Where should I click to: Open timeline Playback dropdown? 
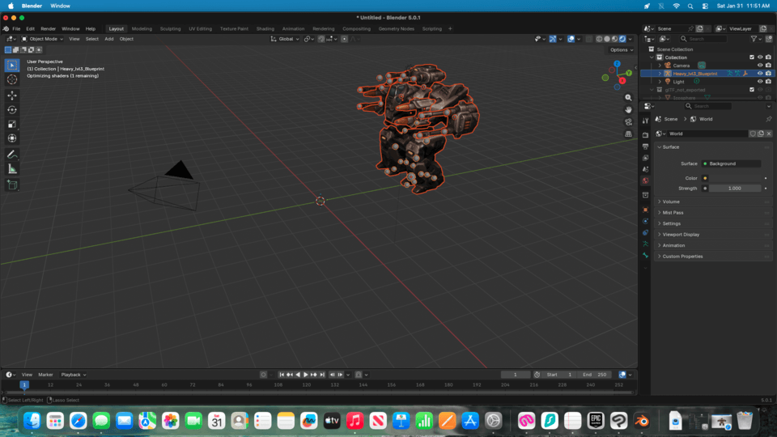coord(74,375)
